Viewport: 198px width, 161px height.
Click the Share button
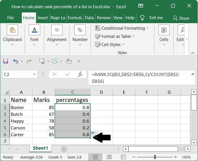[x=181, y=18]
